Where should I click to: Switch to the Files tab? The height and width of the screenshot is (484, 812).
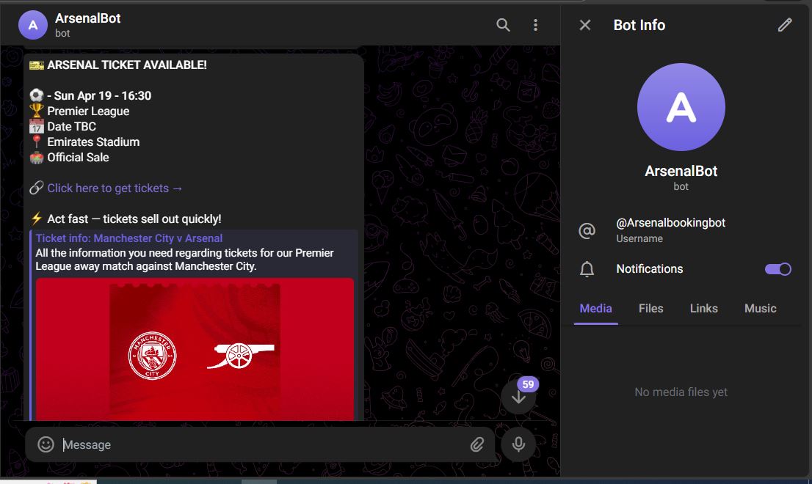650,309
